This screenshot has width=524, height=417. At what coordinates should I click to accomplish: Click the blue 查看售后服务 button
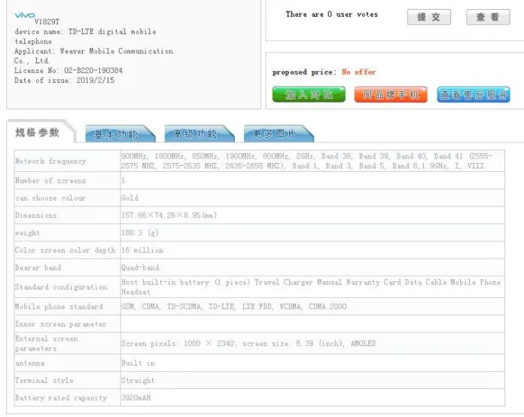(474, 95)
